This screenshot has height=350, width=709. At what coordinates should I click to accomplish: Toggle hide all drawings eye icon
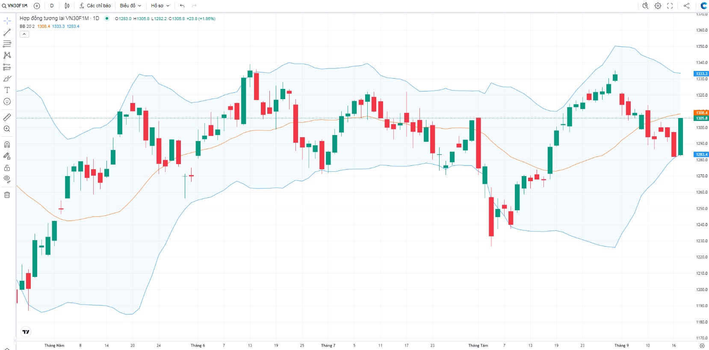[x=7, y=179]
